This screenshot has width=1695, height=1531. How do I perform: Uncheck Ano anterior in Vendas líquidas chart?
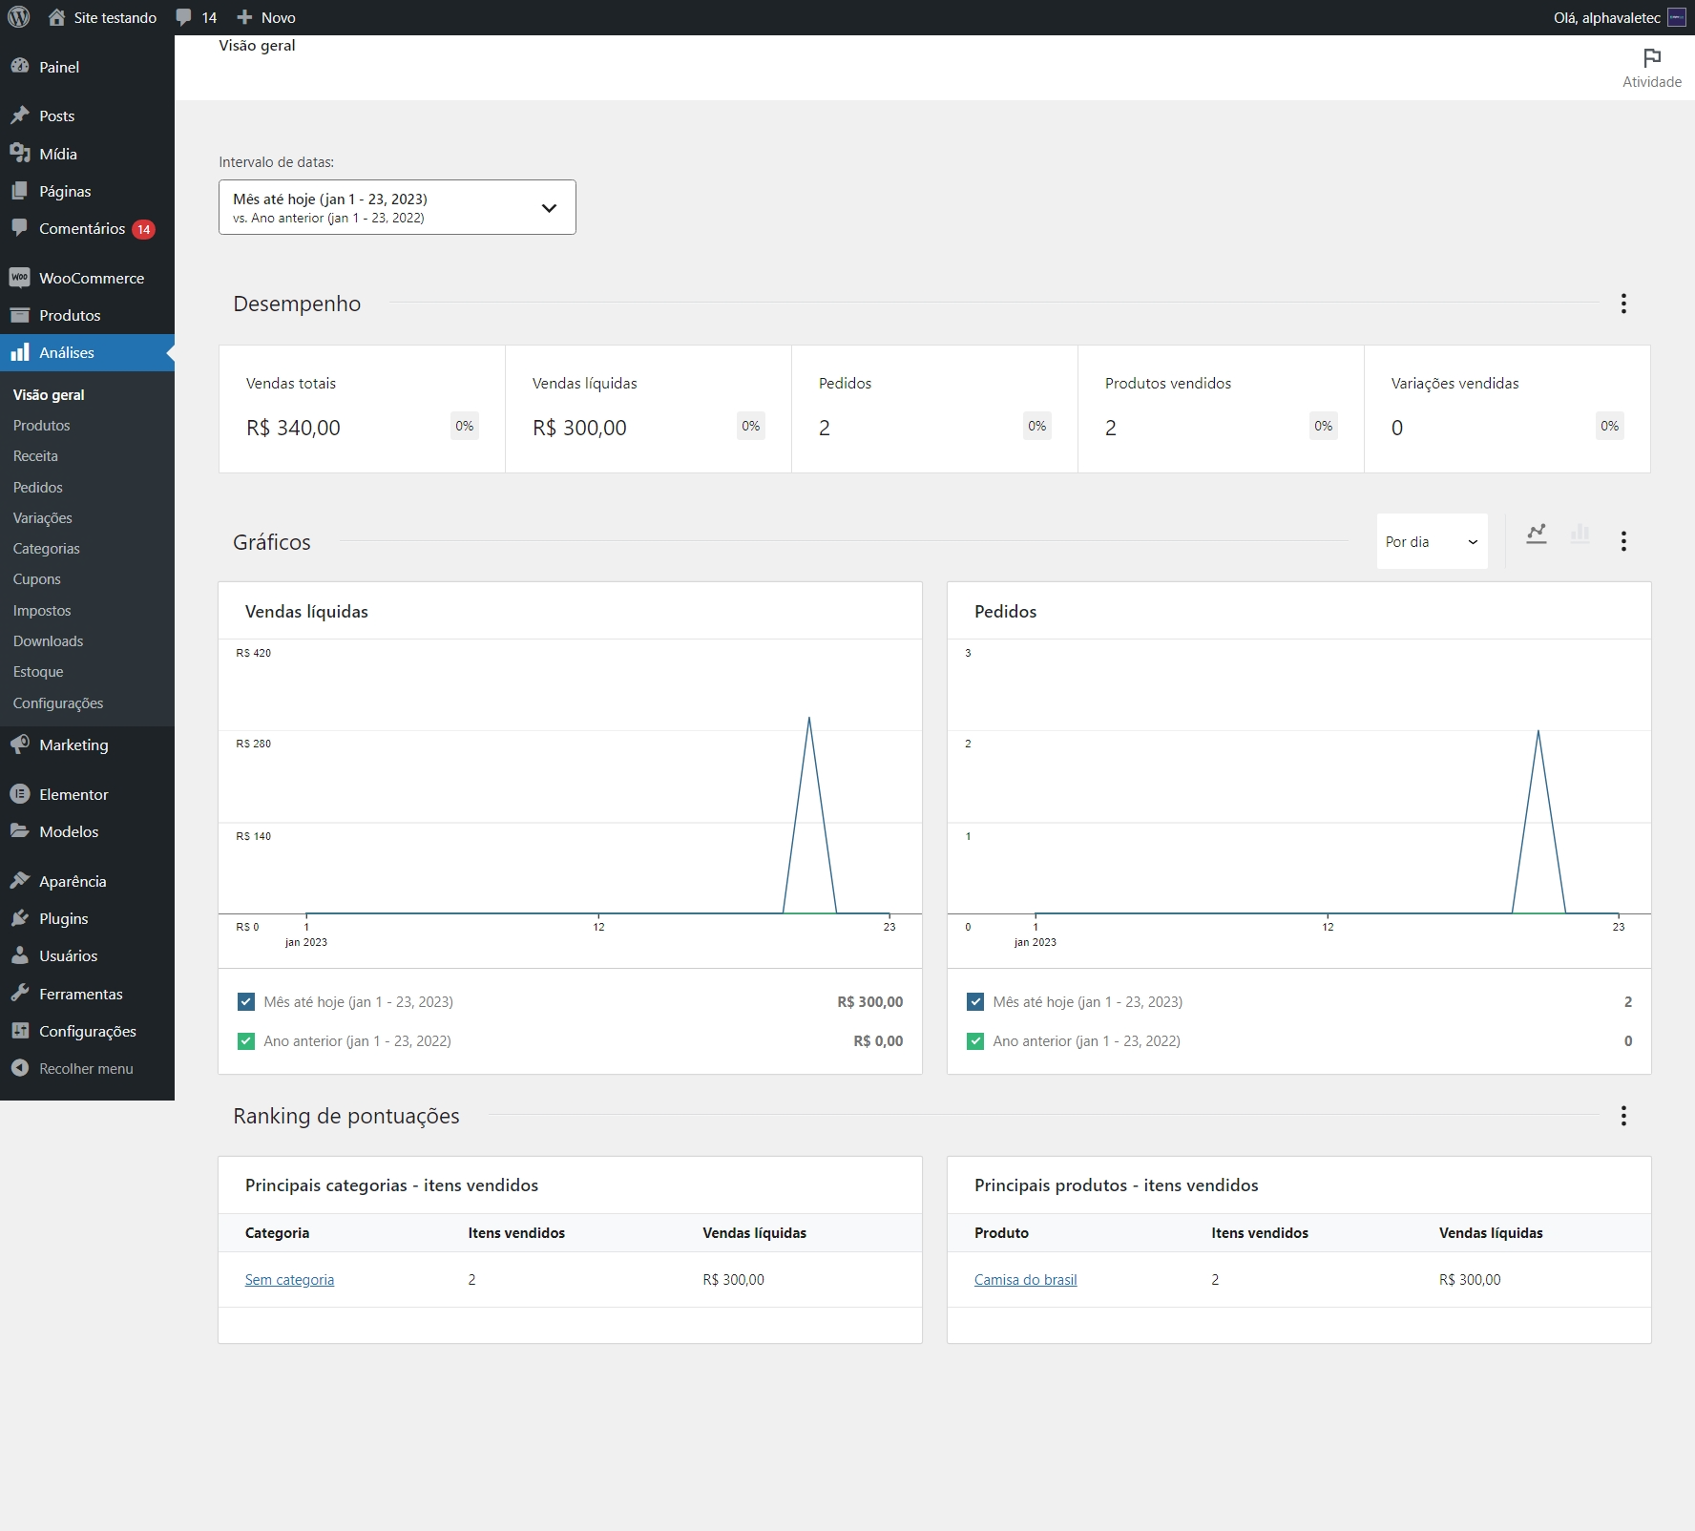(246, 1041)
